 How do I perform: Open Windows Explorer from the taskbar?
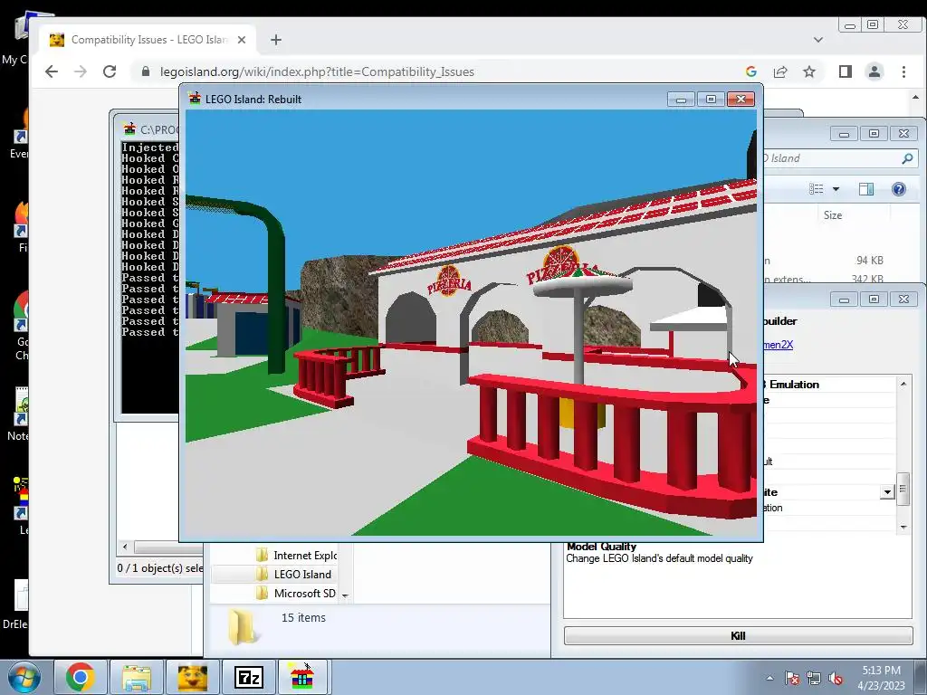(136, 677)
